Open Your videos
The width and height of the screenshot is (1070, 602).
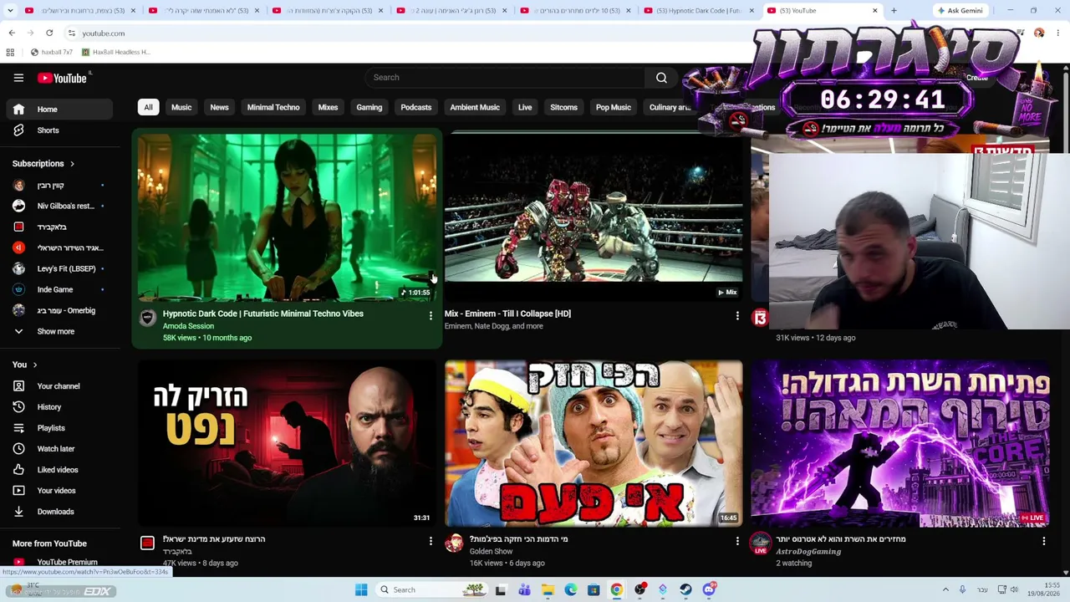(x=59, y=491)
